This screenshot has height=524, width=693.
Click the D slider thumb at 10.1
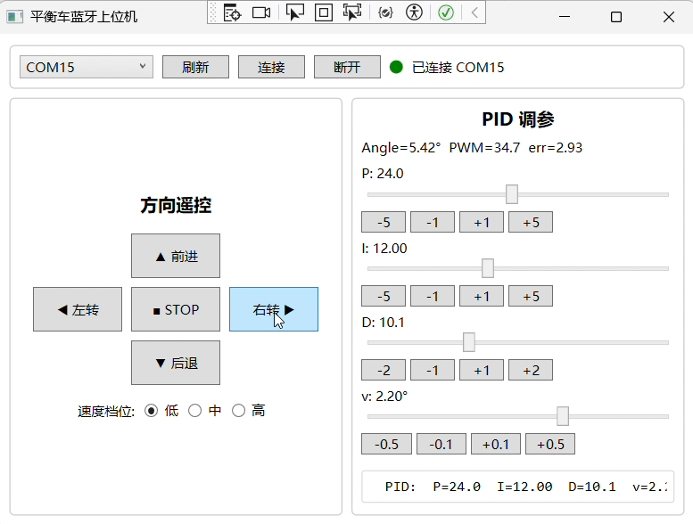click(x=469, y=342)
